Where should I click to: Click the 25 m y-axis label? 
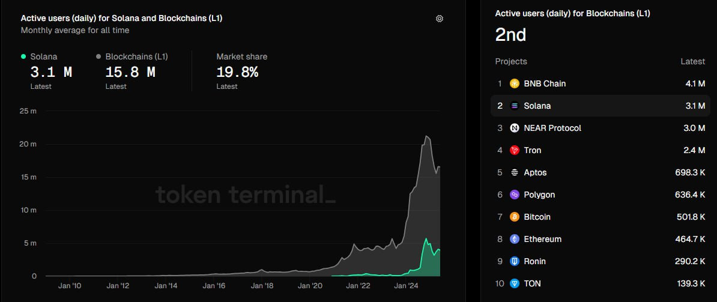(x=28, y=111)
